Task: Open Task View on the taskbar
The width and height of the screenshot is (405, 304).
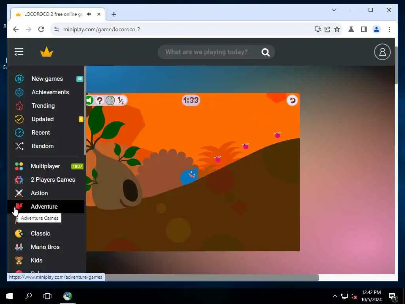Action: click(47, 296)
